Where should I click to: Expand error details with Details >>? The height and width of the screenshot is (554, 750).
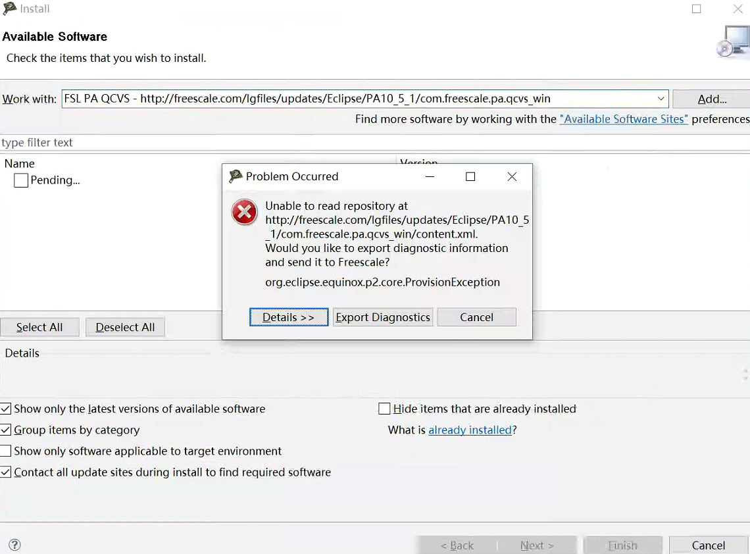(289, 316)
